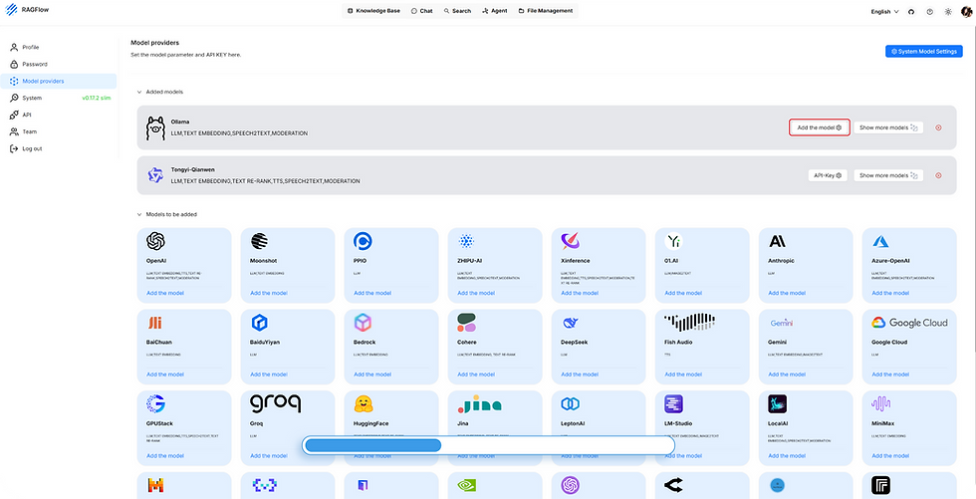Open System in the sidebar
976x499 pixels.
click(59, 98)
